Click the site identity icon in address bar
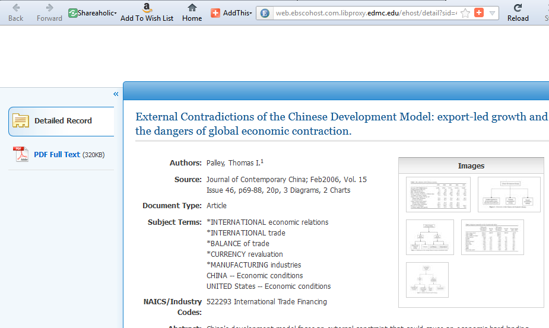The height and width of the screenshot is (328, 549). [265, 13]
